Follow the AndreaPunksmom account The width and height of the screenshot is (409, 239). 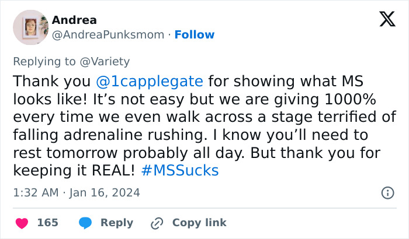point(195,35)
